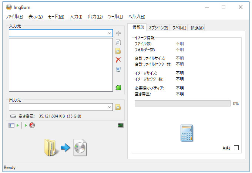Start build with folder-to-disc image button
The width and height of the screenshot is (252, 173).
[65, 147]
